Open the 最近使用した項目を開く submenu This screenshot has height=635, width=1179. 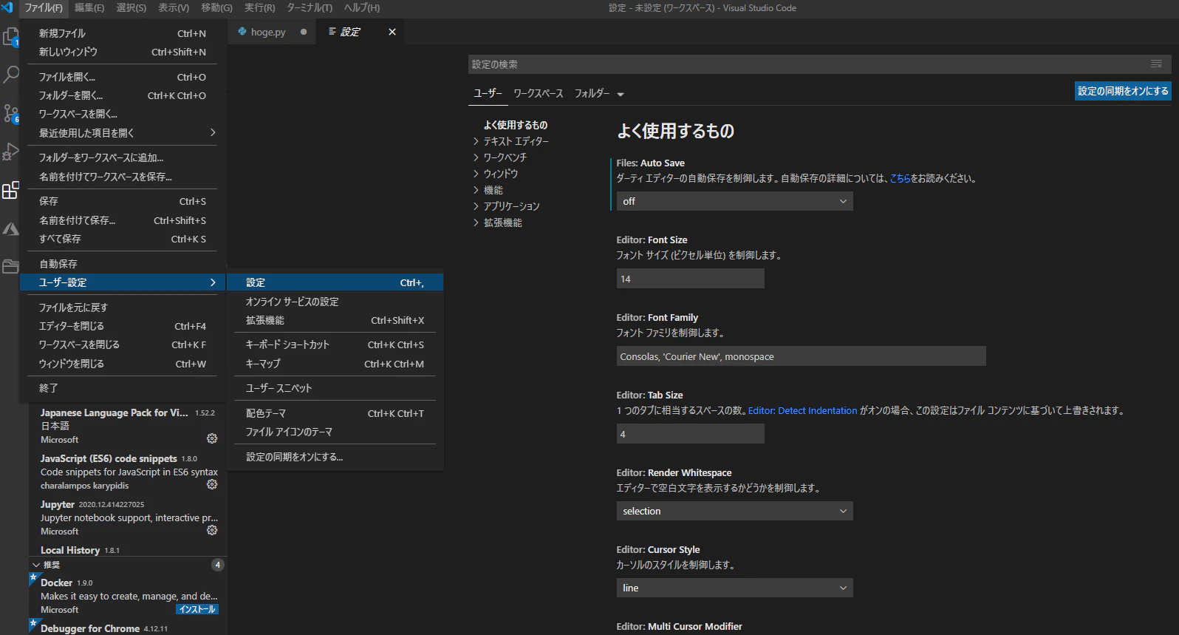tap(123, 133)
